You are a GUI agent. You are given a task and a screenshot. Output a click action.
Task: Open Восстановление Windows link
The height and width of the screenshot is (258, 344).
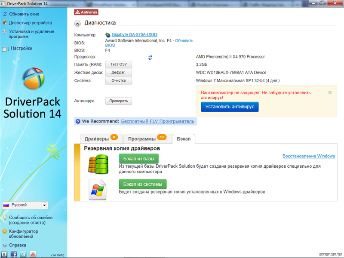click(x=308, y=156)
